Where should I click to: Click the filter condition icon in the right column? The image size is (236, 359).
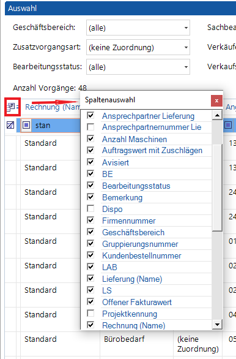(228, 125)
